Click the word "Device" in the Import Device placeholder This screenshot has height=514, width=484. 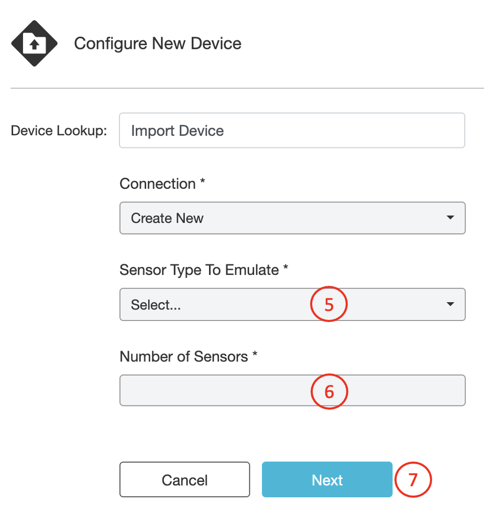(x=202, y=131)
